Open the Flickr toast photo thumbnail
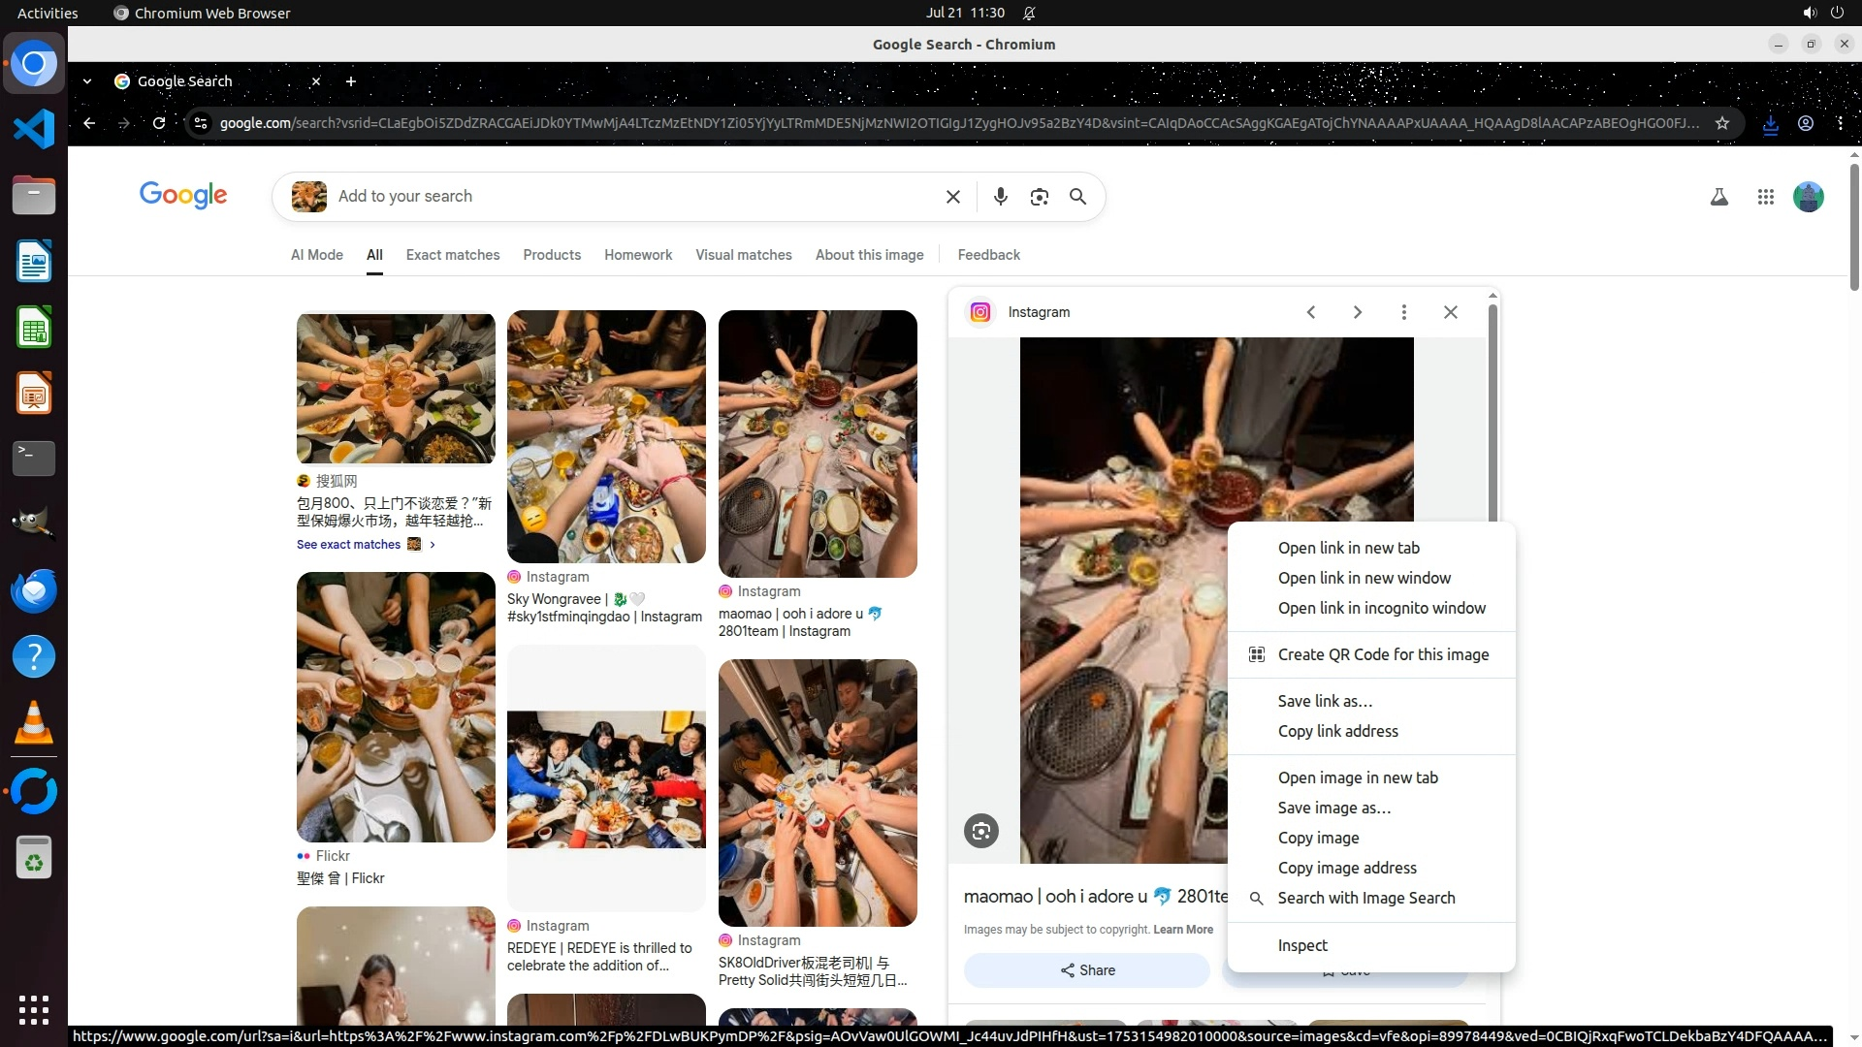This screenshot has width=1862, height=1047. (396, 707)
